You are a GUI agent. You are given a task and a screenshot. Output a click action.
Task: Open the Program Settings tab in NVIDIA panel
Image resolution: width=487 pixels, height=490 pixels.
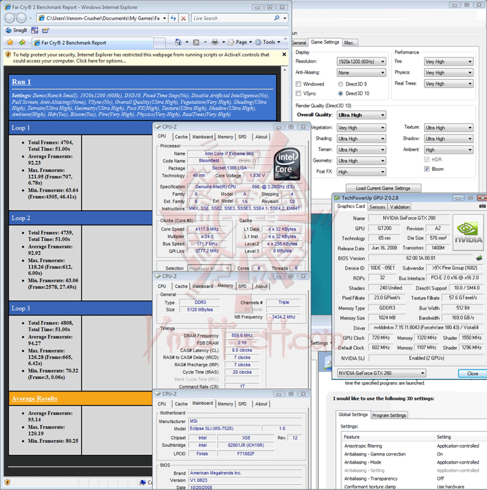389,415
